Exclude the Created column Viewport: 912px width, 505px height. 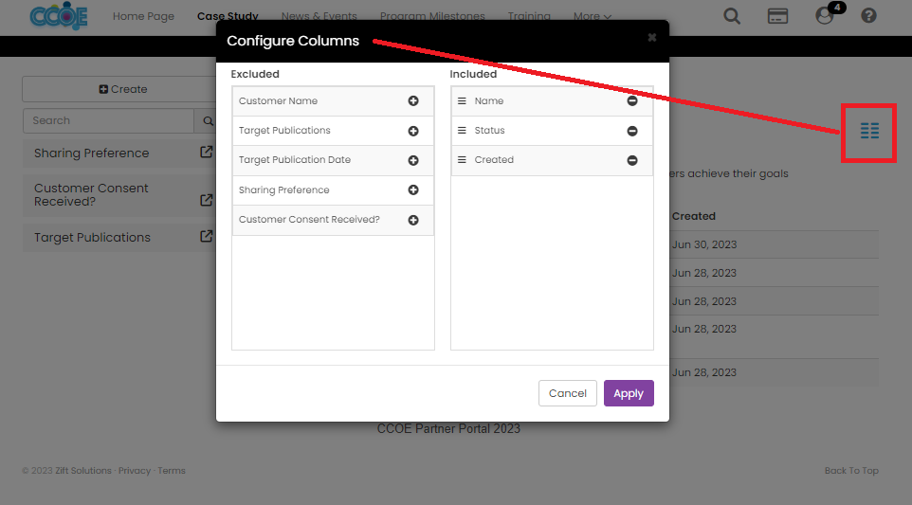pos(632,160)
